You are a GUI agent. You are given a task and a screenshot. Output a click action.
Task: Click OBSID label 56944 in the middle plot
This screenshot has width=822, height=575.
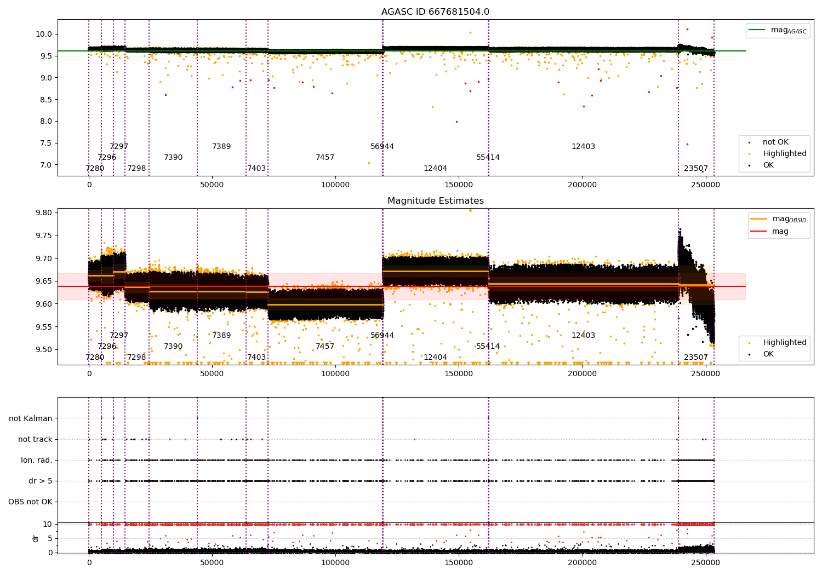tap(383, 336)
